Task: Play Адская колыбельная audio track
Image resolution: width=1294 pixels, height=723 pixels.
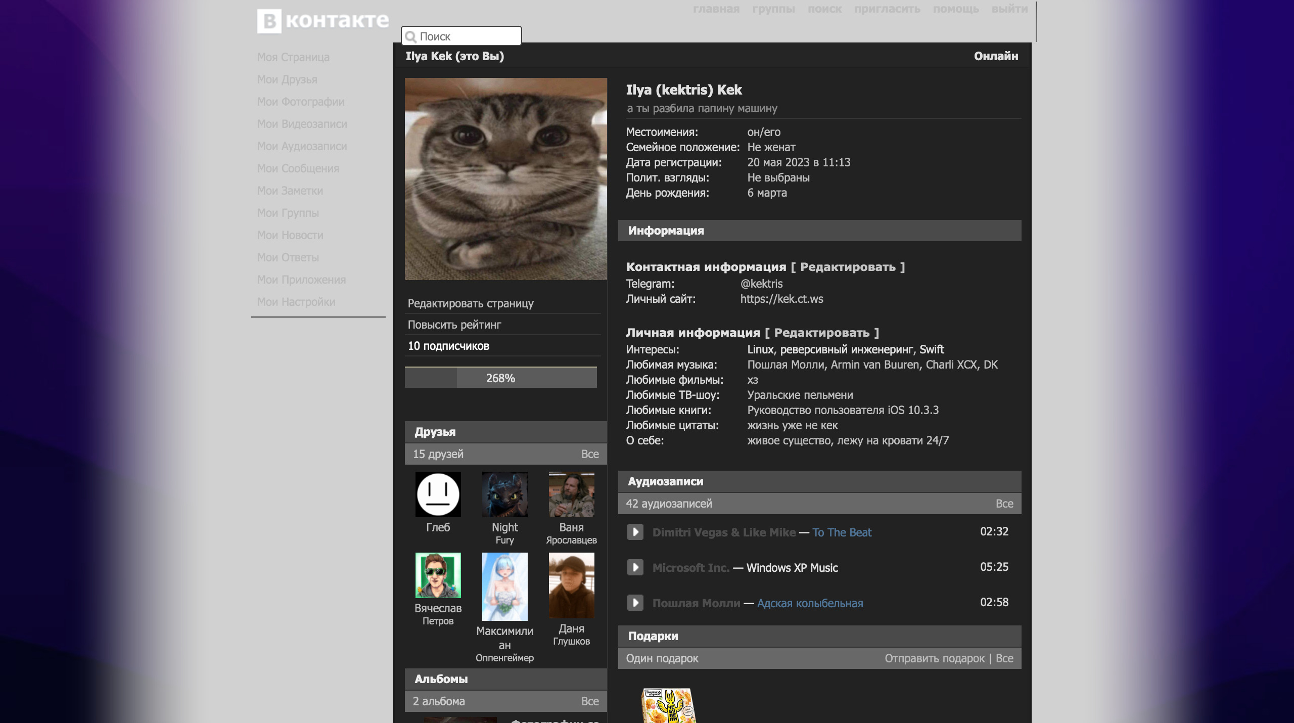Action: pos(635,603)
